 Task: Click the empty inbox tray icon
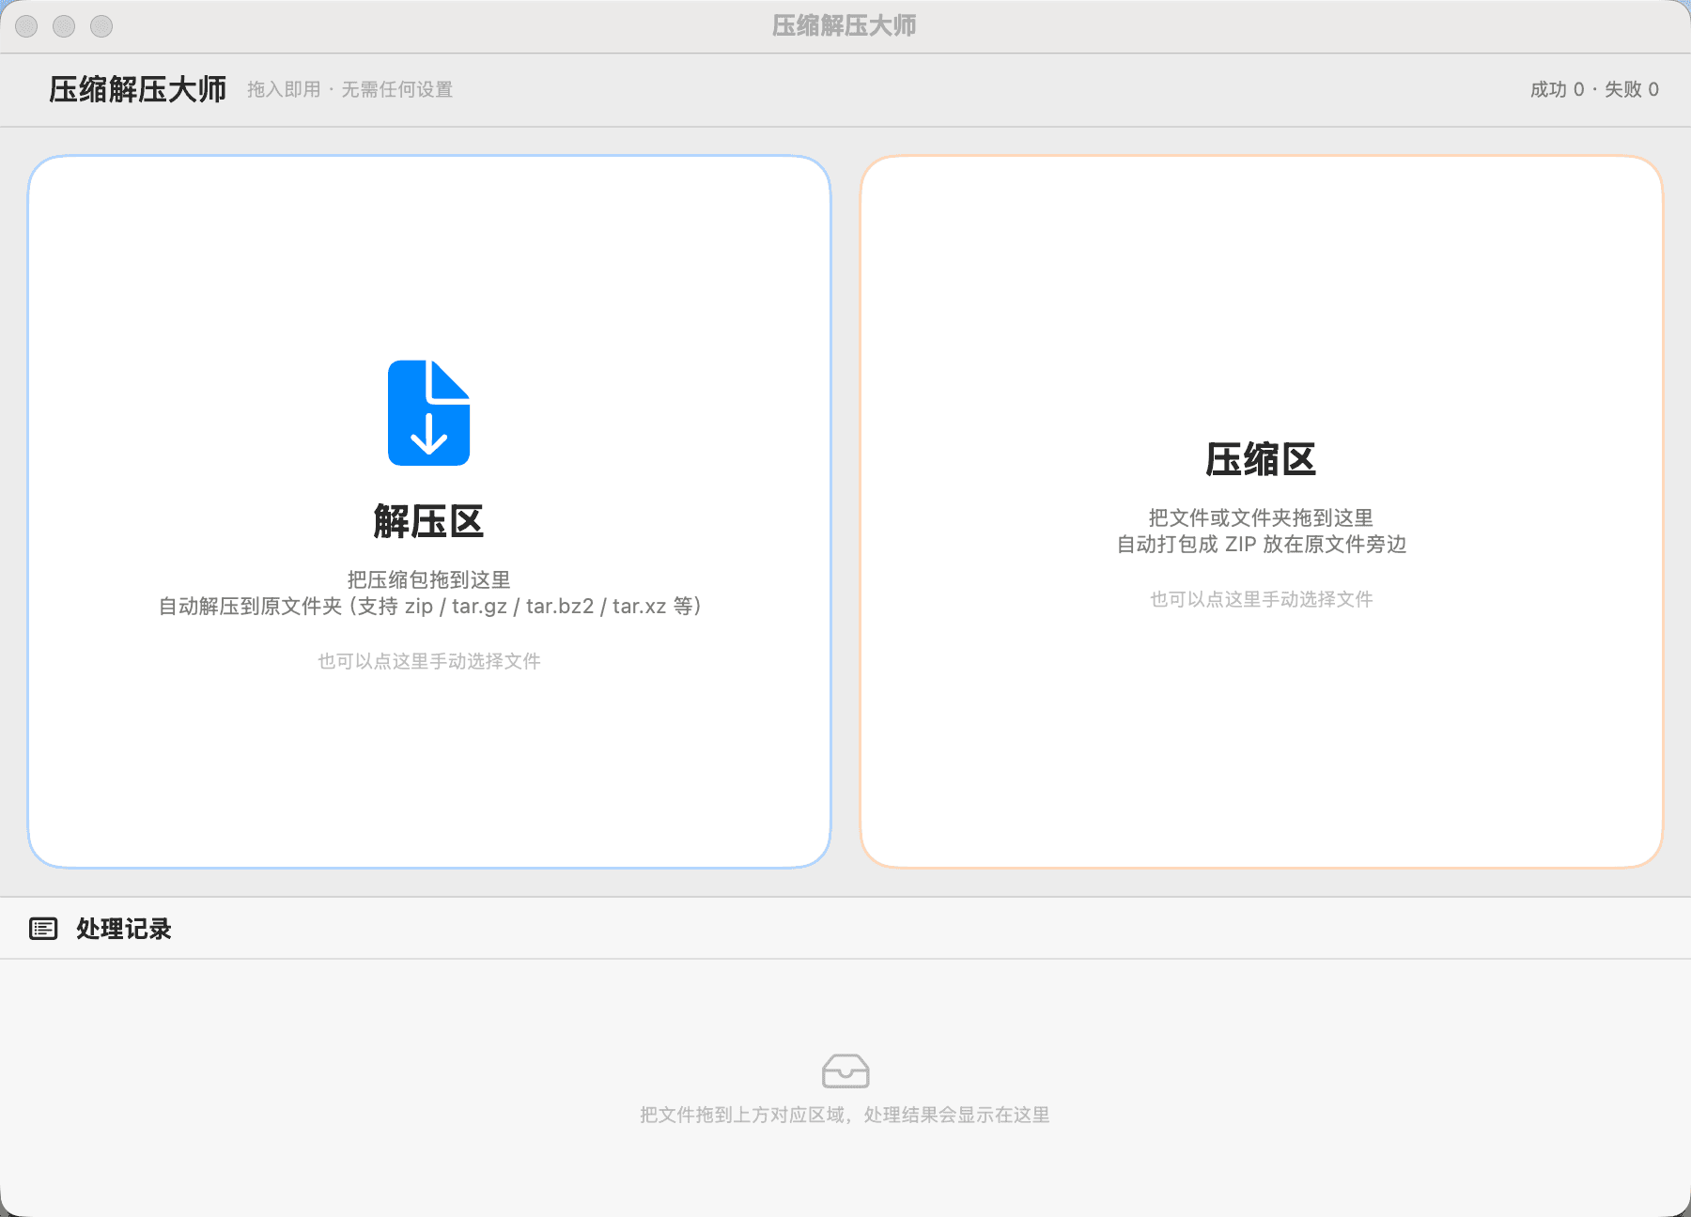pos(845,1071)
